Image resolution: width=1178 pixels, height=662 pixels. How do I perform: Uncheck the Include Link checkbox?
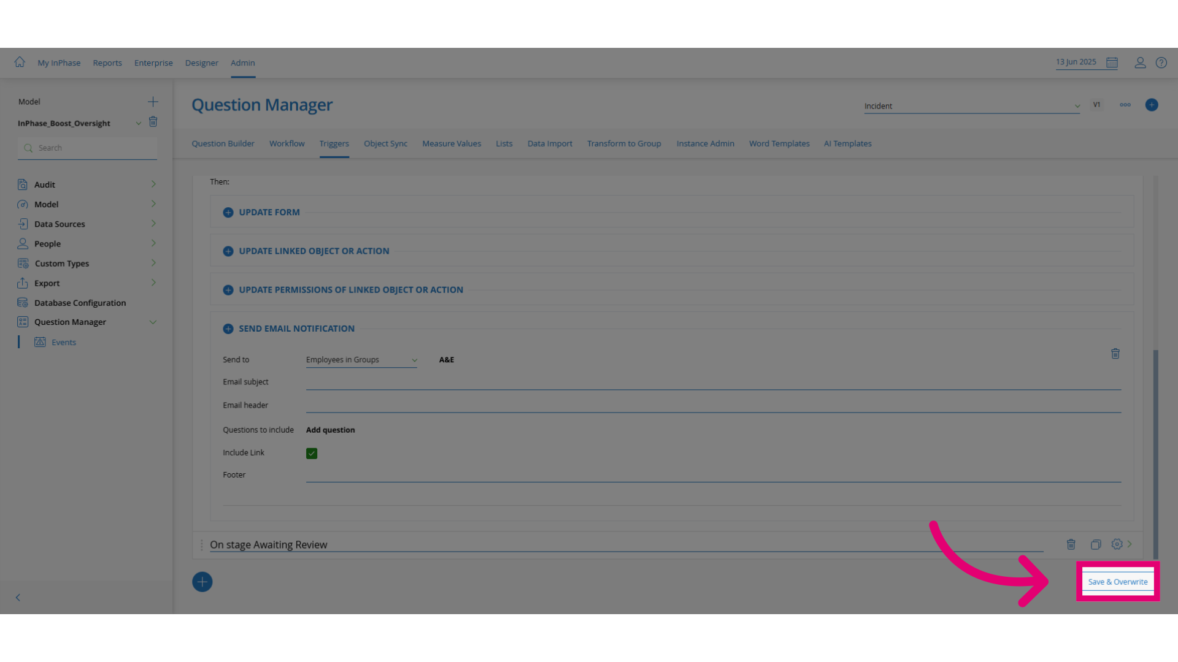coord(312,454)
